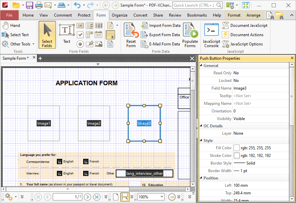Open the zoom level dropdown
This screenshot has height=203, width=296.
[x=162, y=197]
